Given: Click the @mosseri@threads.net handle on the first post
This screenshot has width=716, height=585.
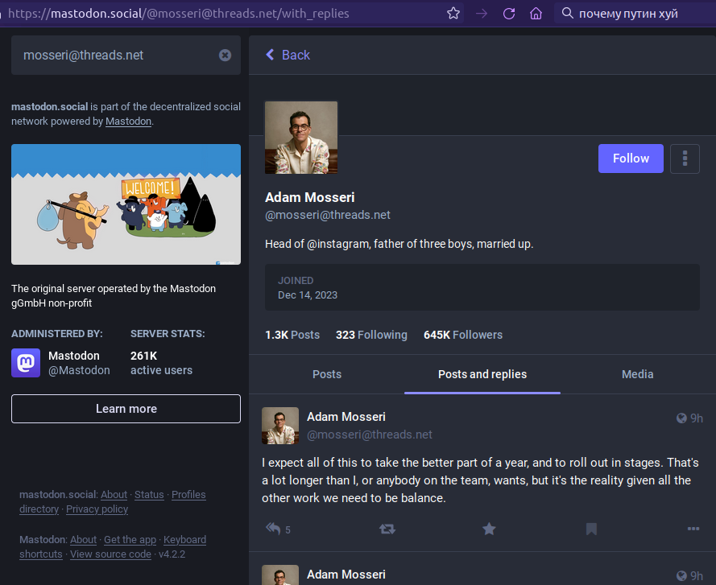Looking at the screenshot, I should (370, 435).
